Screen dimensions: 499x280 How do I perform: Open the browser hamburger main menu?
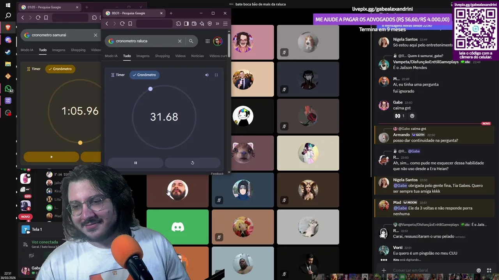pyautogui.click(x=225, y=24)
